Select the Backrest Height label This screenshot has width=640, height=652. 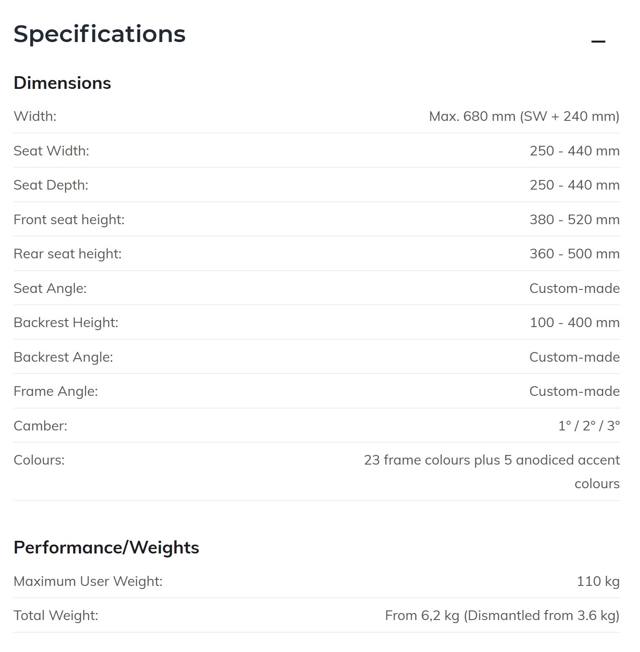point(66,323)
